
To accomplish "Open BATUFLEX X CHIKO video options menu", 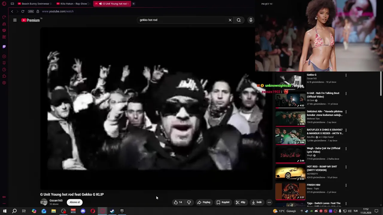I will (x=346, y=130).
